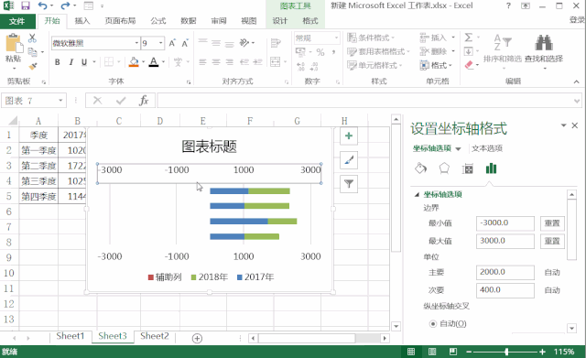Click the text orientation icon
The height and width of the screenshot is (358, 586).
pyautogui.click(x=244, y=43)
